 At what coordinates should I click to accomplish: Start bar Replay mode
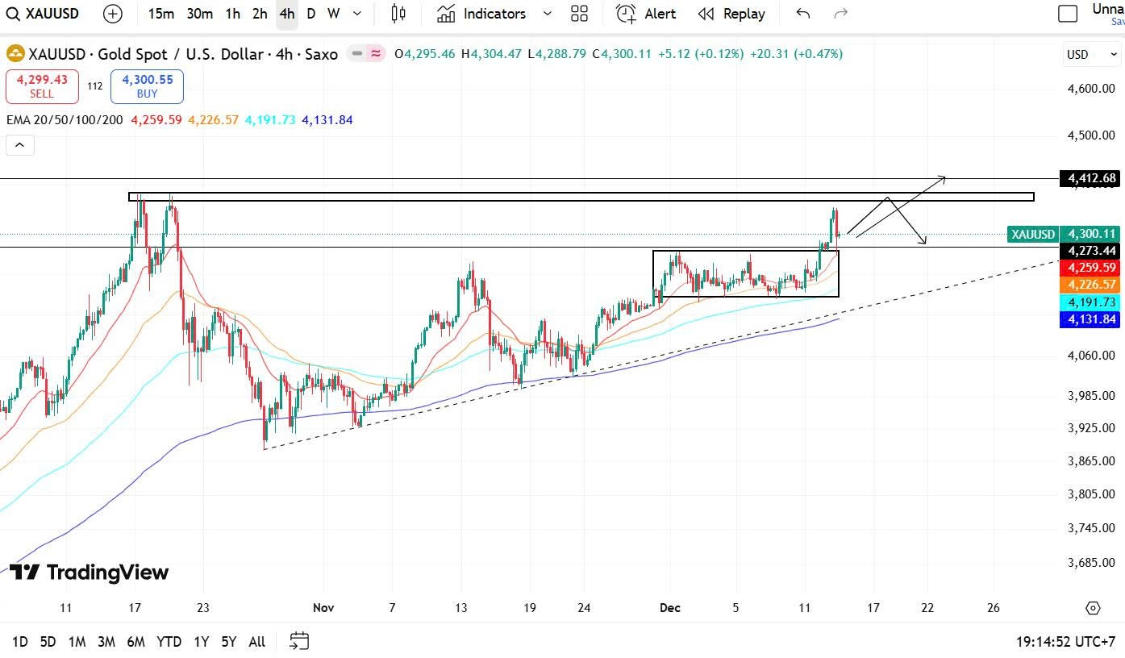(731, 14)
